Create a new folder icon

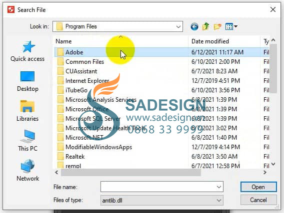(x=217, y=27)
